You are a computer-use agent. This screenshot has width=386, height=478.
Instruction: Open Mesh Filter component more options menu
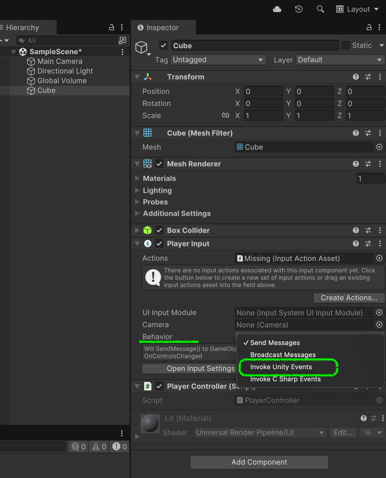click(x=380, y=133)
